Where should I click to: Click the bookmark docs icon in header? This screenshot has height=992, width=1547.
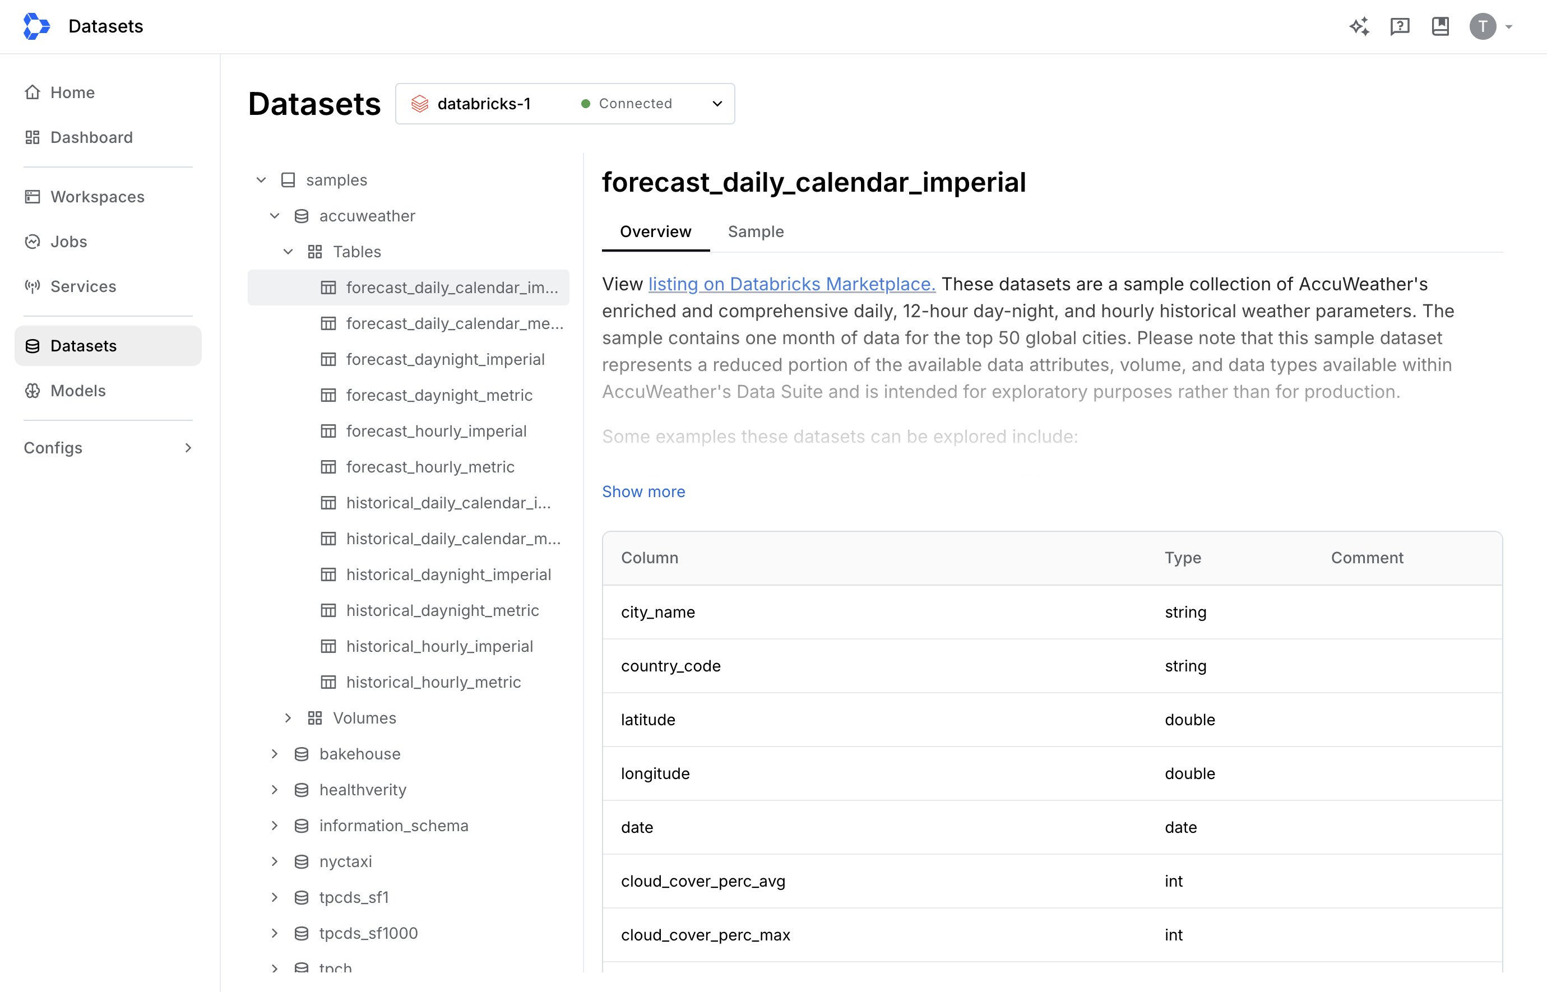tap(1440, 26)
